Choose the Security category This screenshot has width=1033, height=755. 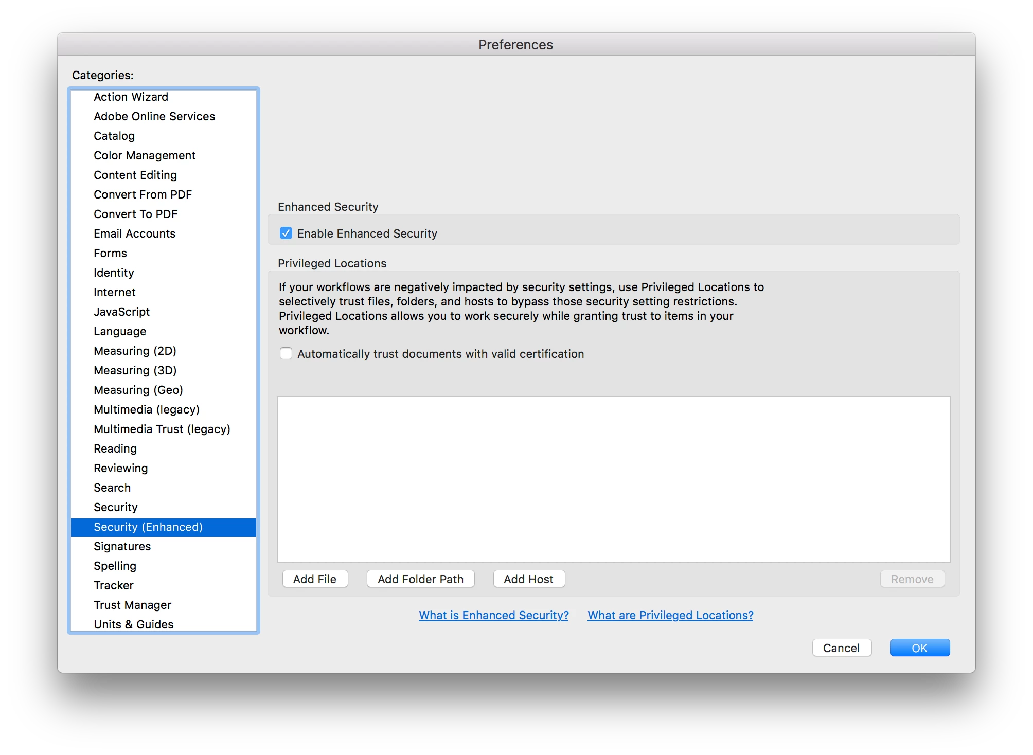(115, 507)
